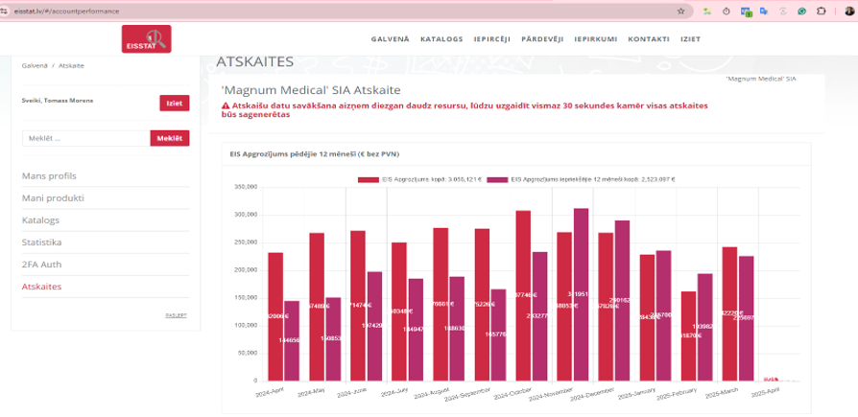Click the Galvenā breadcrumb link
The height and width of the screenshot is (417, 858).
click(35, 65)
